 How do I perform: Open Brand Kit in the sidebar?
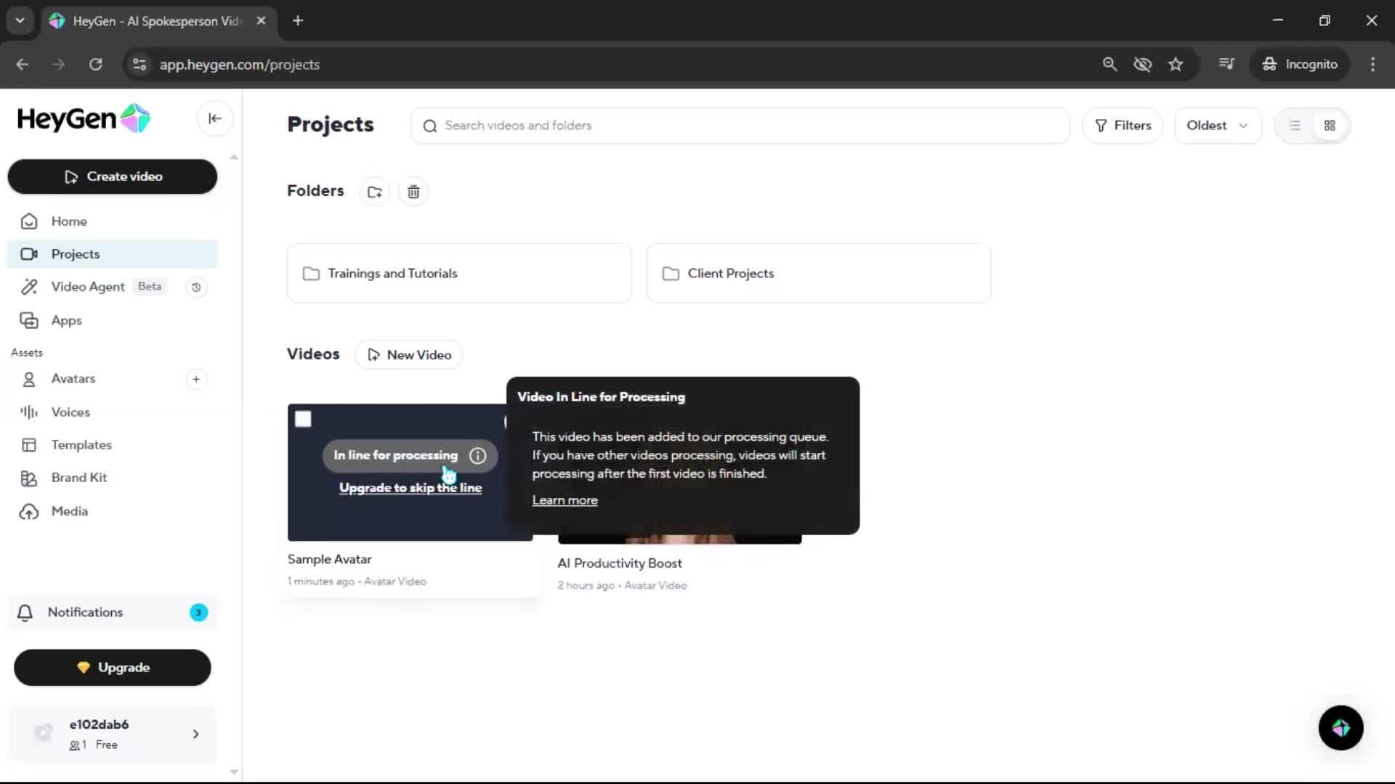(x=78, y=478)
